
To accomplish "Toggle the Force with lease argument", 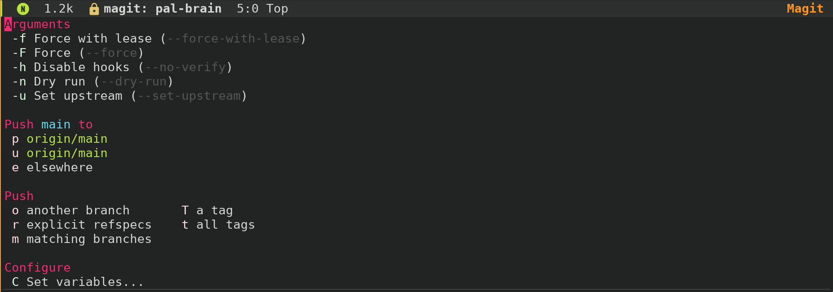I will (x=159, y=39).
